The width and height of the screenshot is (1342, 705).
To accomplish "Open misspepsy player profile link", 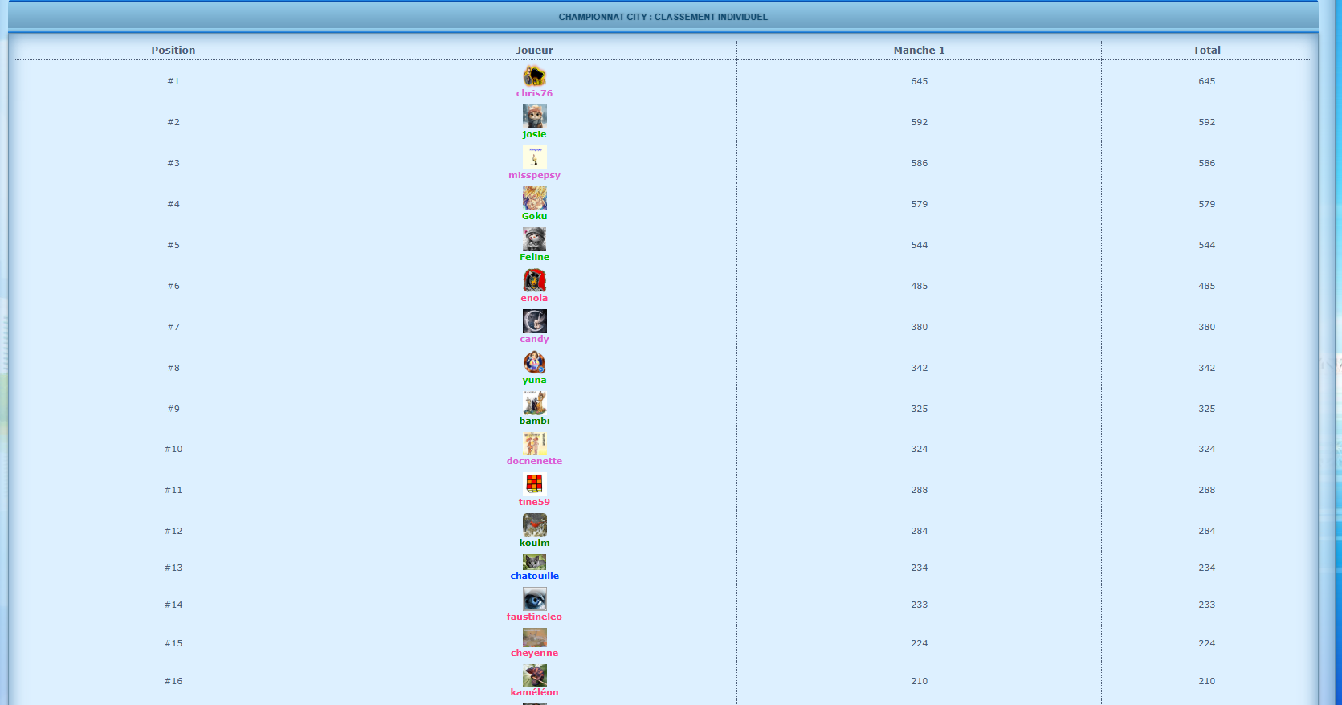I will click(x=534, y=175).
